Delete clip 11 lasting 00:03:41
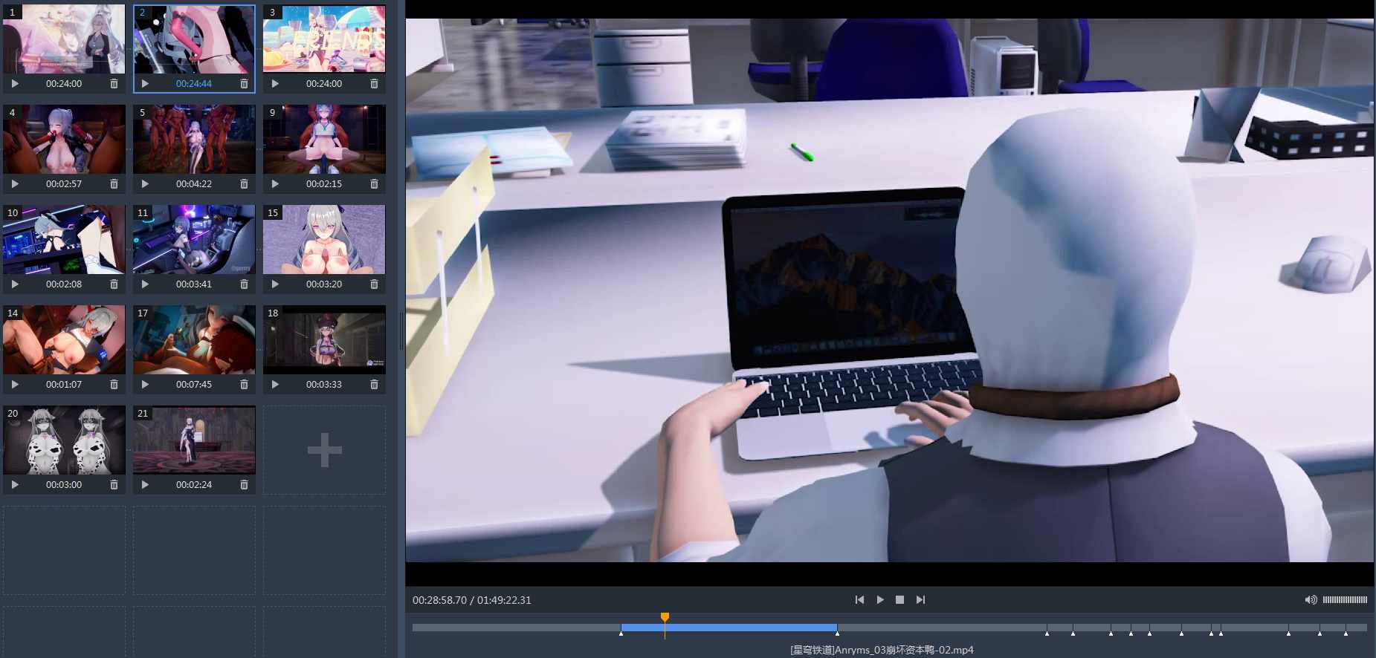 coord(244,284)
